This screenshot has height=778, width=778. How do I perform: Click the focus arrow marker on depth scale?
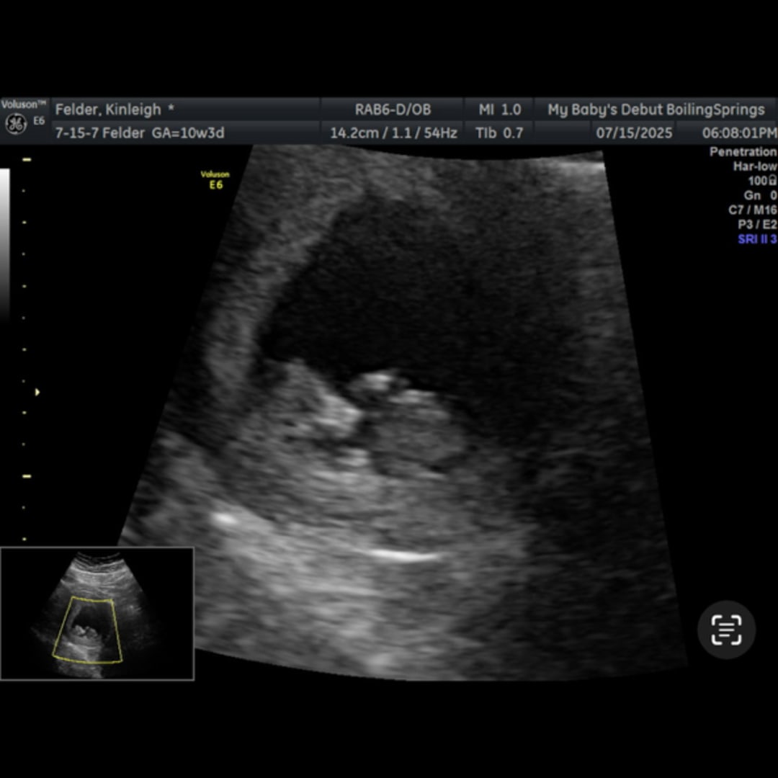(37, 392)
